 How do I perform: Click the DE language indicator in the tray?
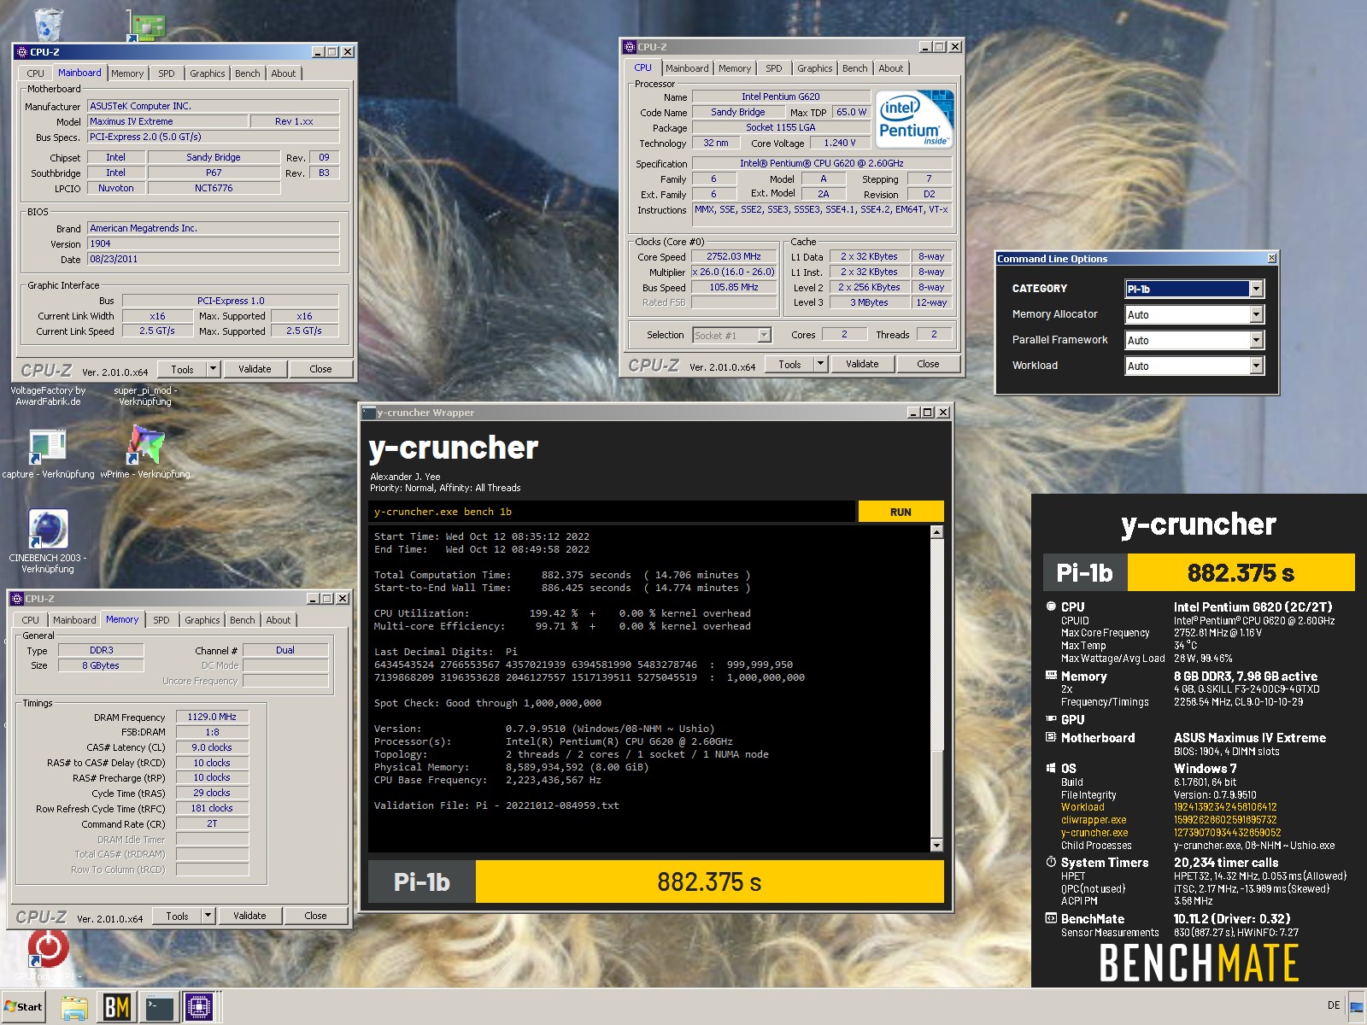1334,1005
